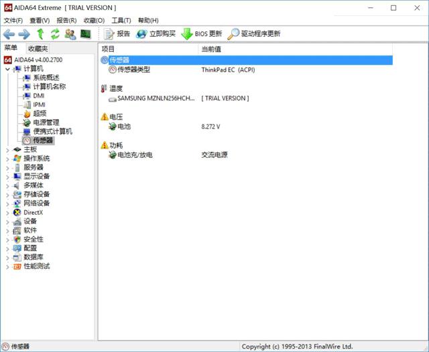Open the 报告 toolbar button
The height and width of the screenshot is (352, 429).
point(117,34)
